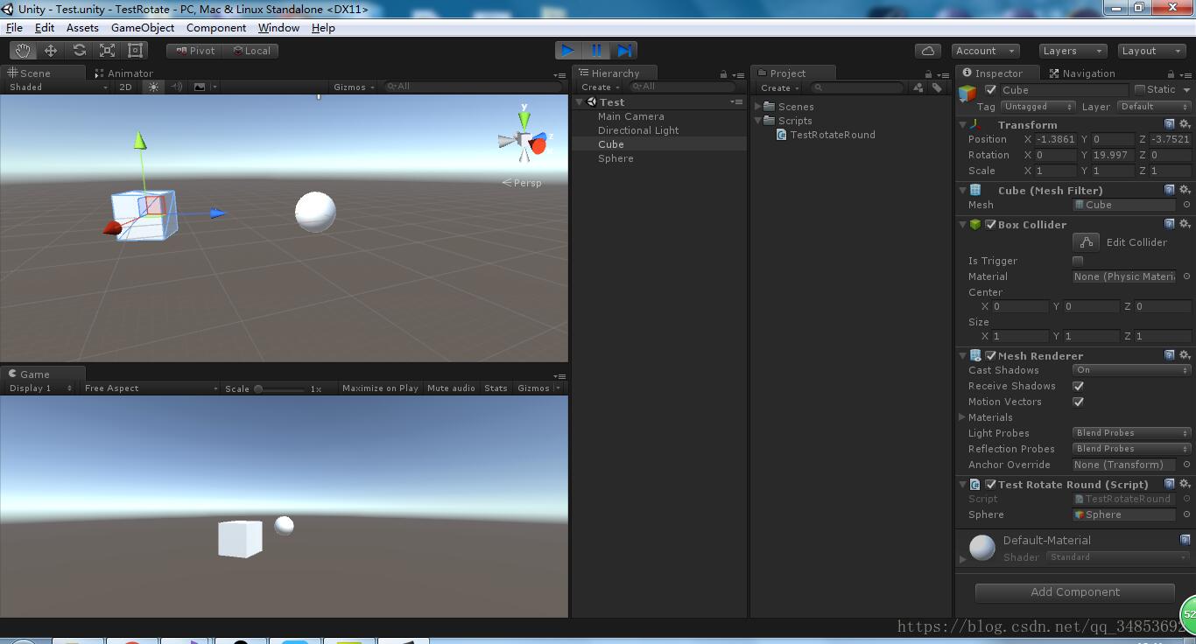Screen dimensions: 1196x644
Task: Open scene effects image icon
Action: click(x=200, y=87)
